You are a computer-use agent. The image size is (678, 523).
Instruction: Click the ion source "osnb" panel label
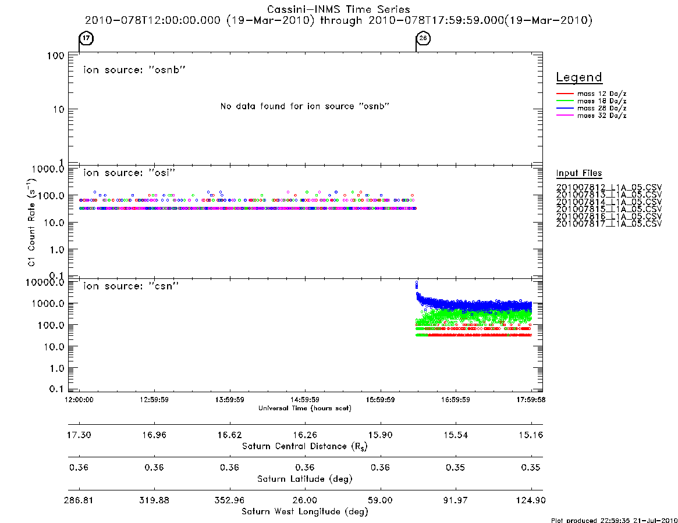click(134, 70)
